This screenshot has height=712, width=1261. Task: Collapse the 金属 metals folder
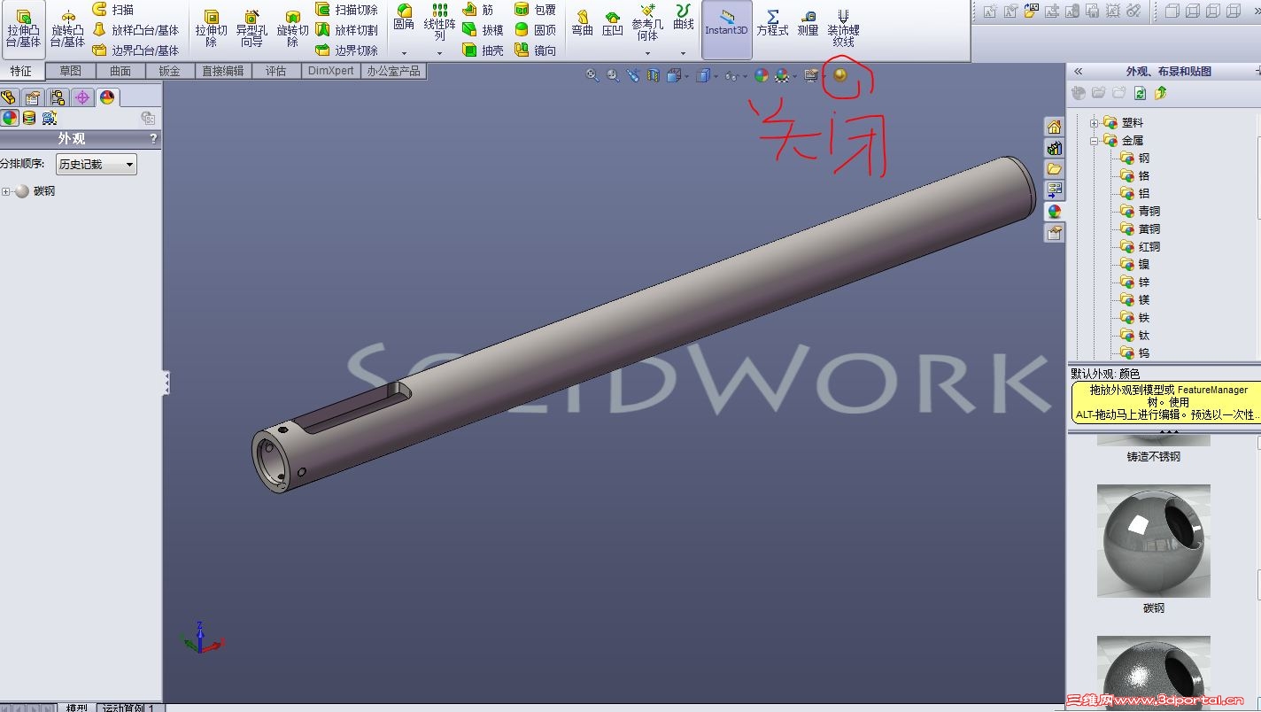coord(1095,141)
